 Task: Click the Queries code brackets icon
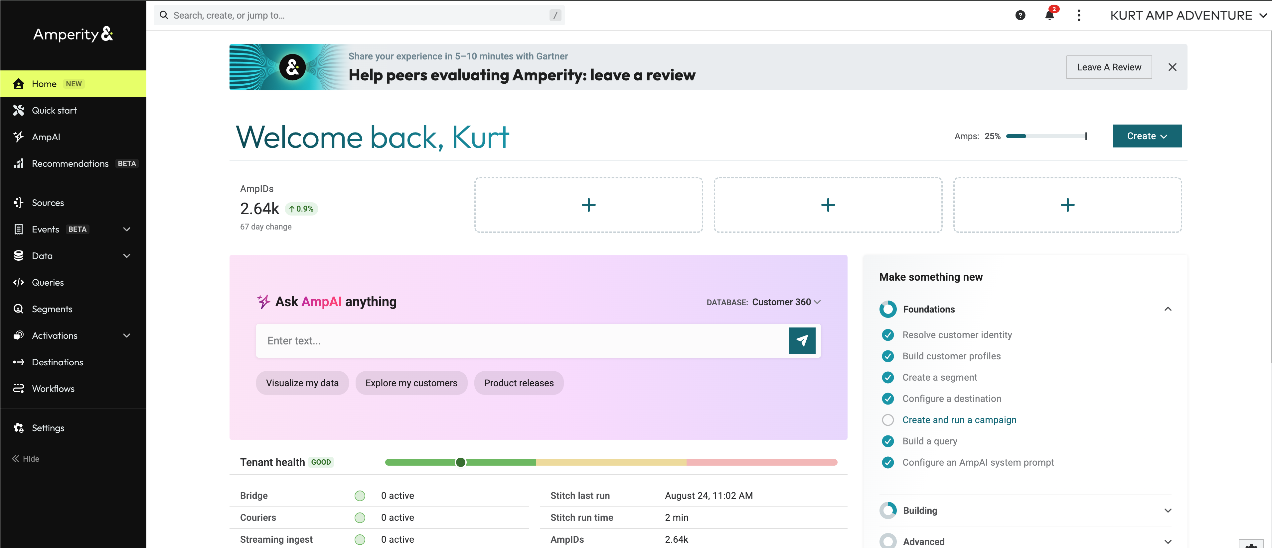[19, 282]
